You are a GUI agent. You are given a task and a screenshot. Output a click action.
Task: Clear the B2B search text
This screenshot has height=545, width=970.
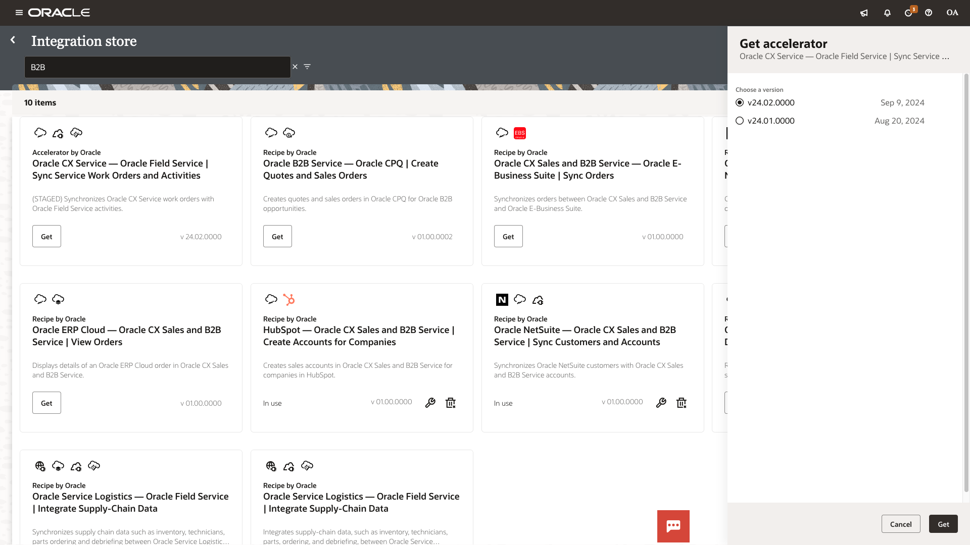click(x=295, y=67)
